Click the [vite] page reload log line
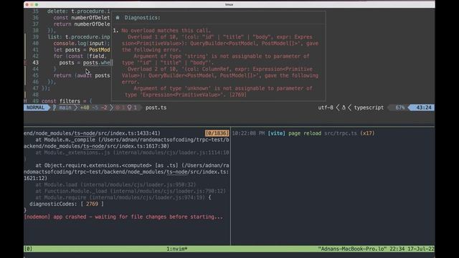459x258 pixels. (x=303, y=133)
